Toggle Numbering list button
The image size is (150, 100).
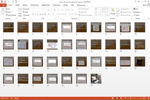pos(62,10)
